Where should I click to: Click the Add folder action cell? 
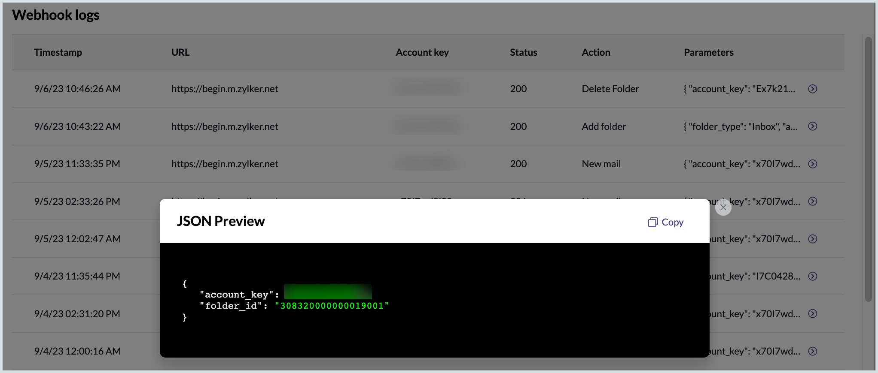tap(604, 126)
